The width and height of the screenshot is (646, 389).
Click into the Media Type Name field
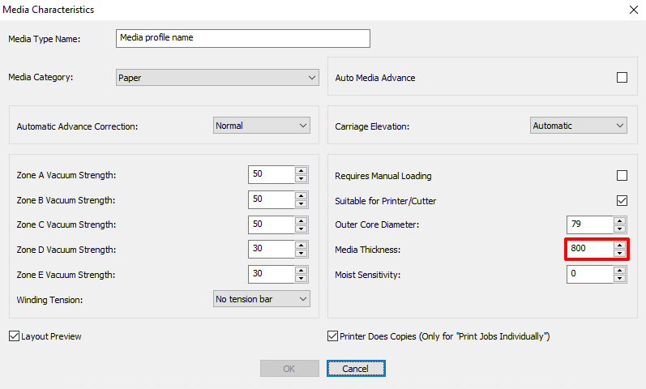[243, 38]
